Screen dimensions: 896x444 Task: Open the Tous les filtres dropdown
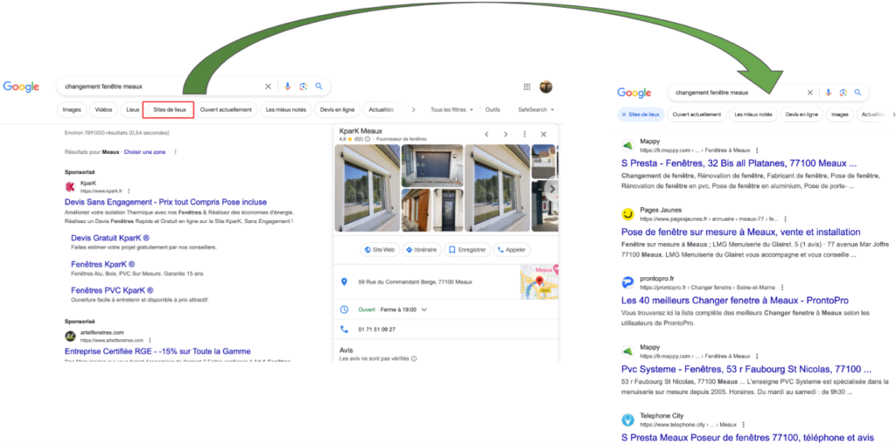tap(451, 109)
